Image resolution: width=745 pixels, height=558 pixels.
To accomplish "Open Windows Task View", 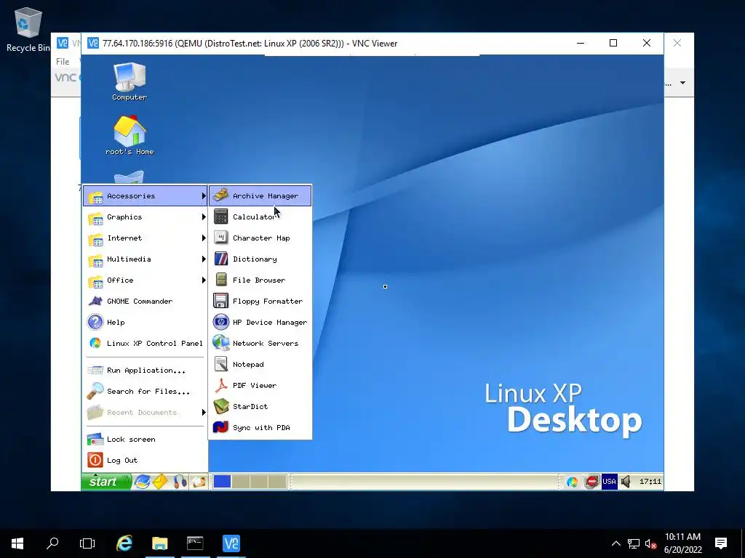I will 87,543.
